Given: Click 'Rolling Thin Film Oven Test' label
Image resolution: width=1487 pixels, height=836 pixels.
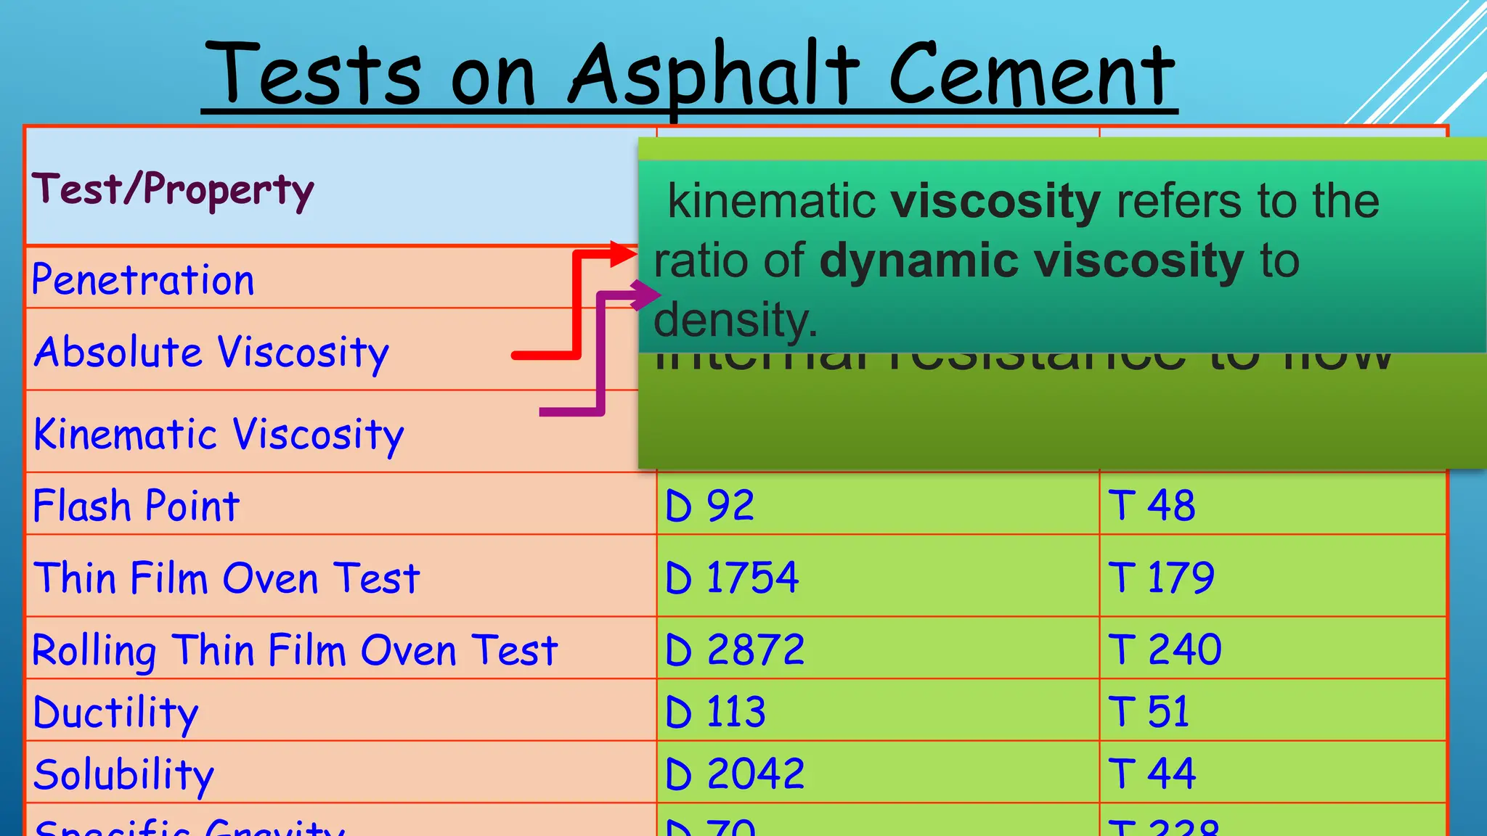Looking at the screenshot, I should tap(295, 650).
